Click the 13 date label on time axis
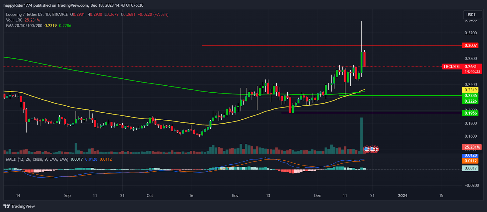The image size is (487, 212). tap(268, 196)
